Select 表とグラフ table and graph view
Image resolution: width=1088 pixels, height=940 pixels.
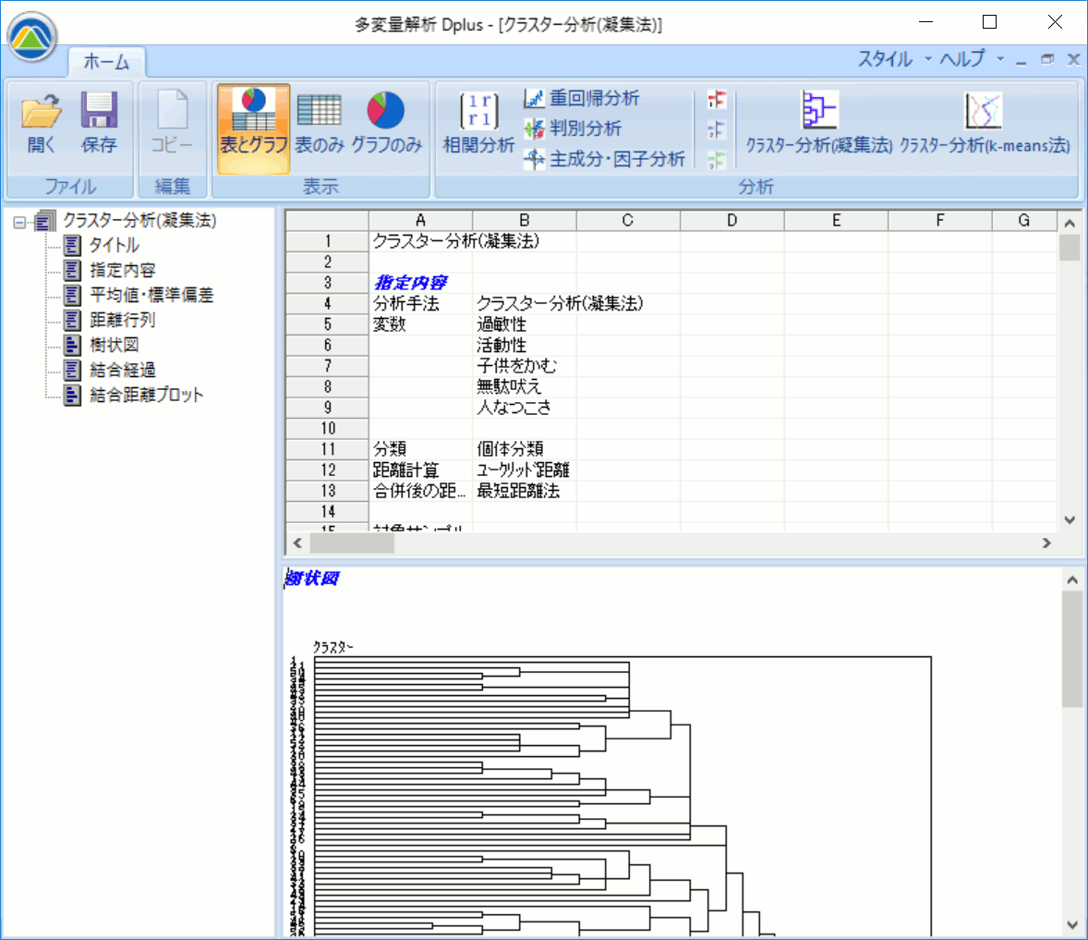tap(253, 128)
